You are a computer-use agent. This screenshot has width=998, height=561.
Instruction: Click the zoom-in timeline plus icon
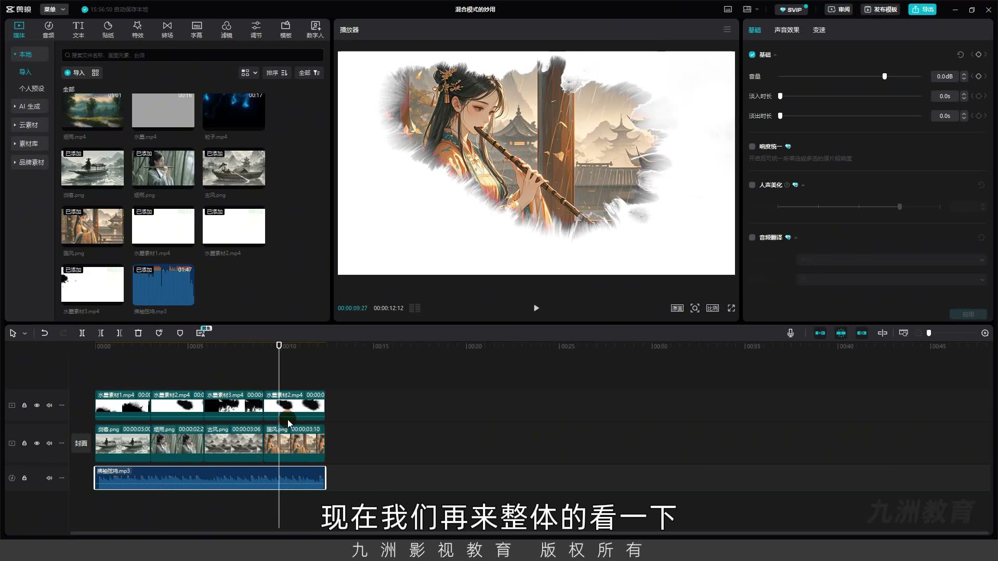(x=985, y=333)
